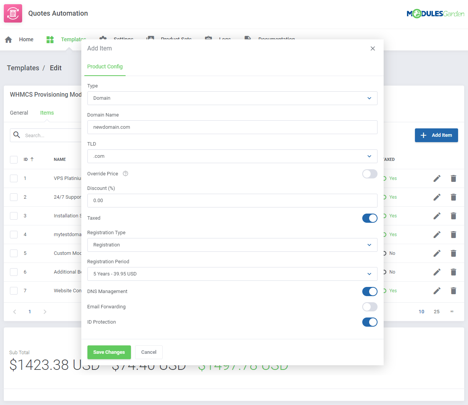Click the Quotes Automation logo icon top-left
Image resolution: width=468 pixels, height=405 pixels.
13,13
